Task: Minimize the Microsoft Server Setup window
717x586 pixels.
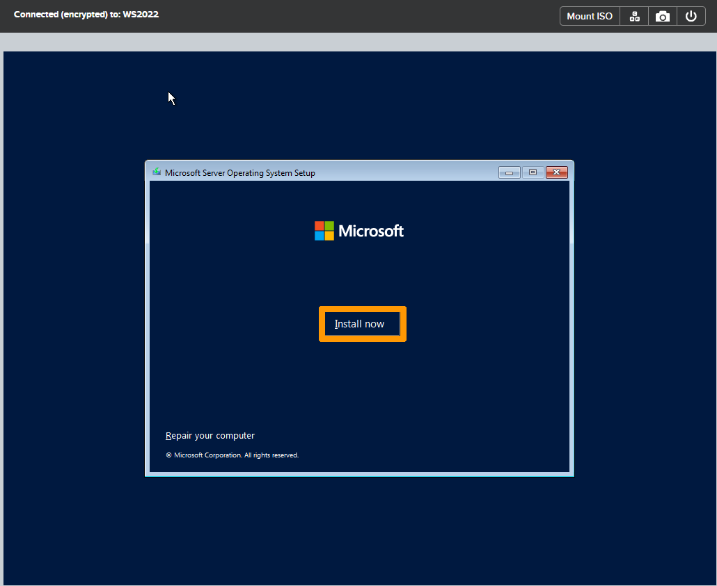Action: click(x=509, y=172)
